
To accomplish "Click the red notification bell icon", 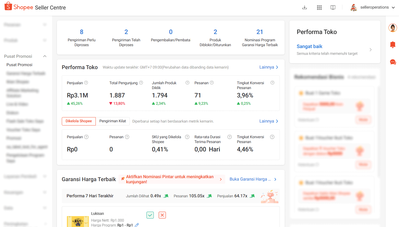I will (393, 45).
